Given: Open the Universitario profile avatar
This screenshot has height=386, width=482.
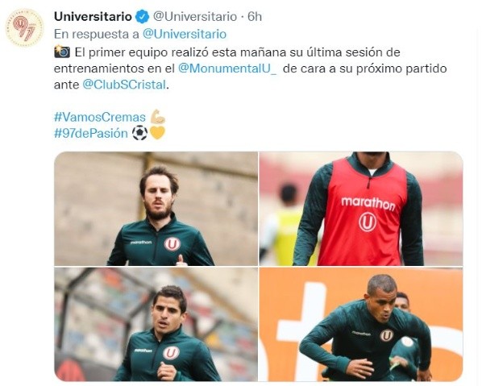Looking at the screenshot, I should [x=25, y=27].
